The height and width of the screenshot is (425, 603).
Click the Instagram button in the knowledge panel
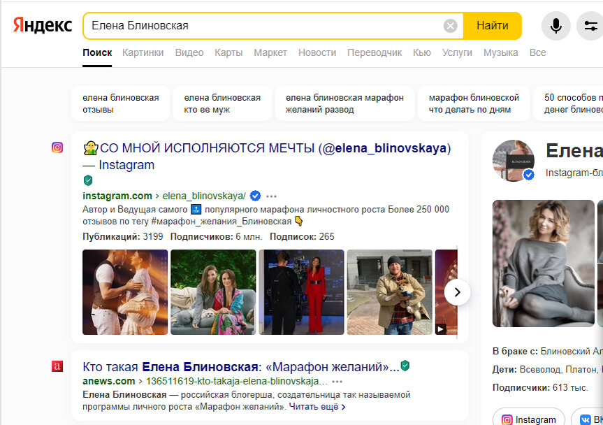[x=529, y=419]
